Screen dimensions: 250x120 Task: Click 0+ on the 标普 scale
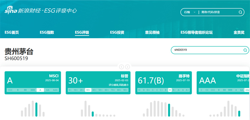click(x=70, y=90)
